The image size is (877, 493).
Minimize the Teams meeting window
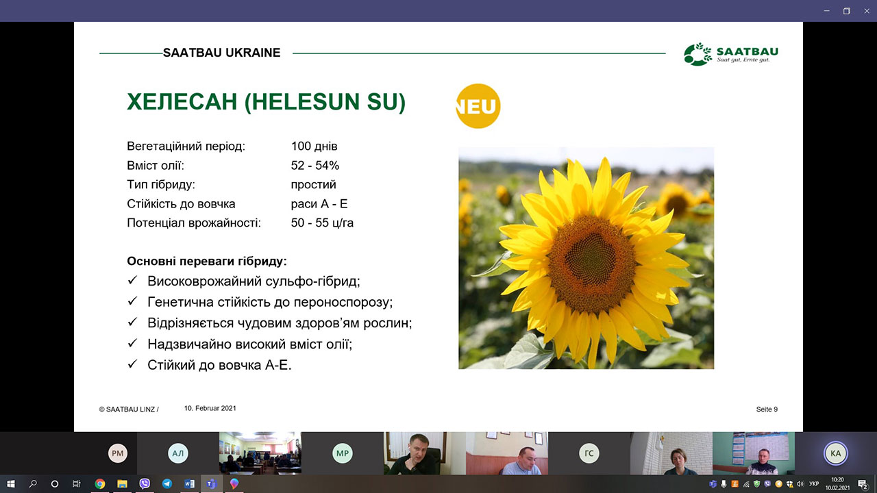point(827,10)
